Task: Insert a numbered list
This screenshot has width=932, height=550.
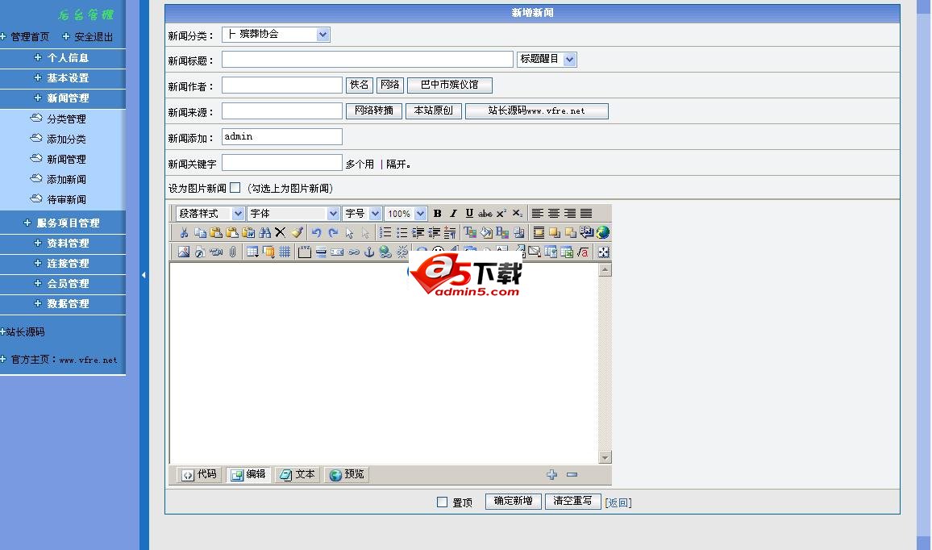Action: 385,232
